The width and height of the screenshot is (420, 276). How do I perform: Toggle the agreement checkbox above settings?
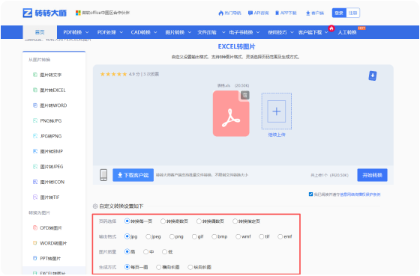(310, 194)
